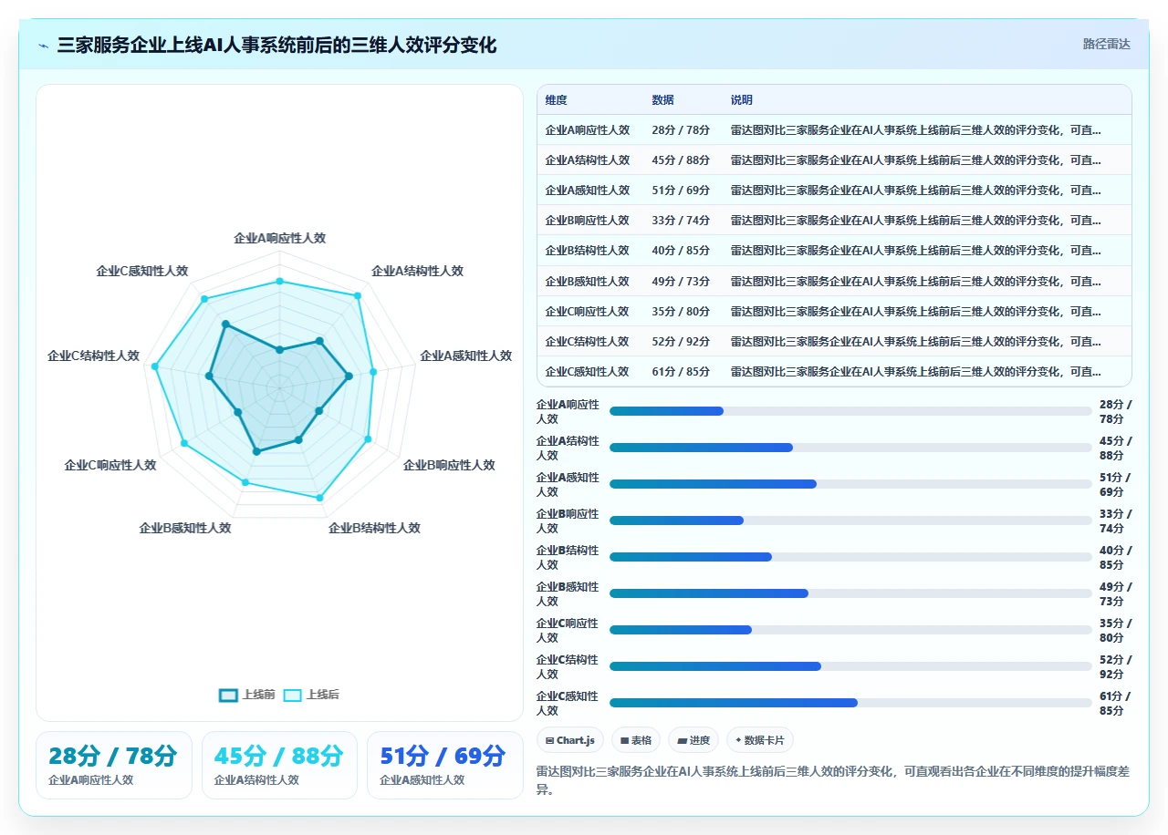
Task: Click the 企业C响应性人效 progress bar
Action: (x=850, y=630)
